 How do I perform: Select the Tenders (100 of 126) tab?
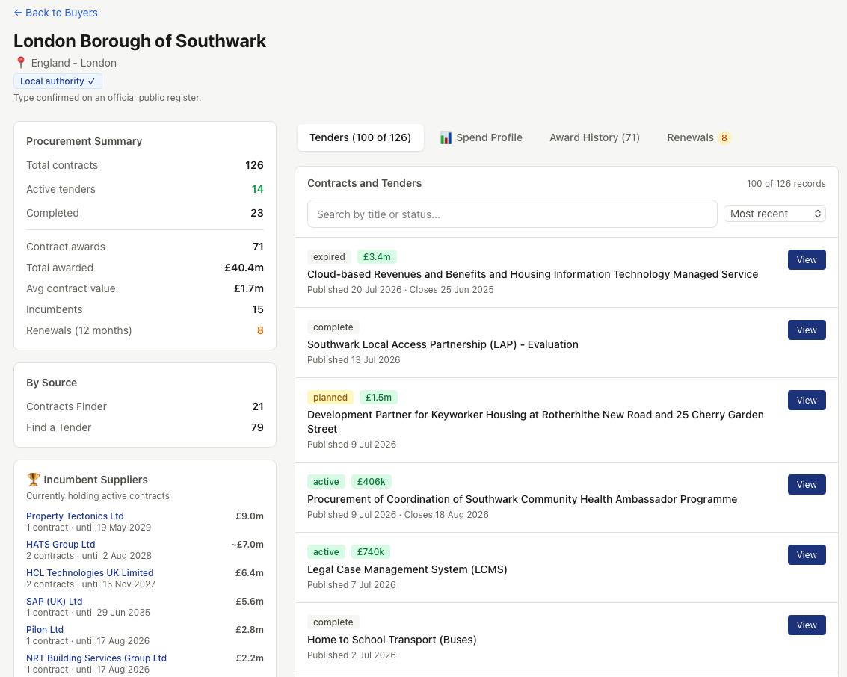click(x=360, y=137)
